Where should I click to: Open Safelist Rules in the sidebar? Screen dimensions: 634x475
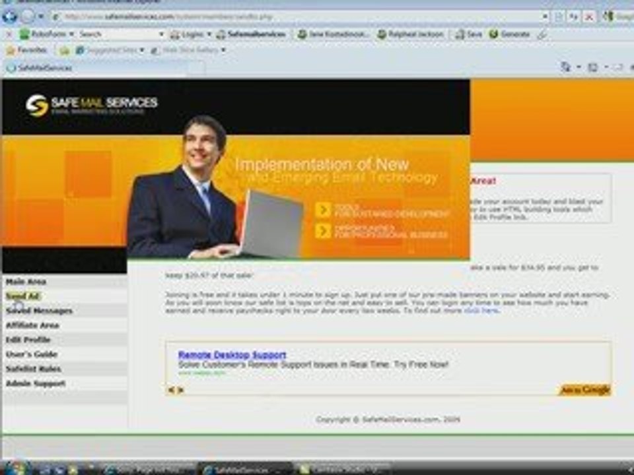[33, 369]
